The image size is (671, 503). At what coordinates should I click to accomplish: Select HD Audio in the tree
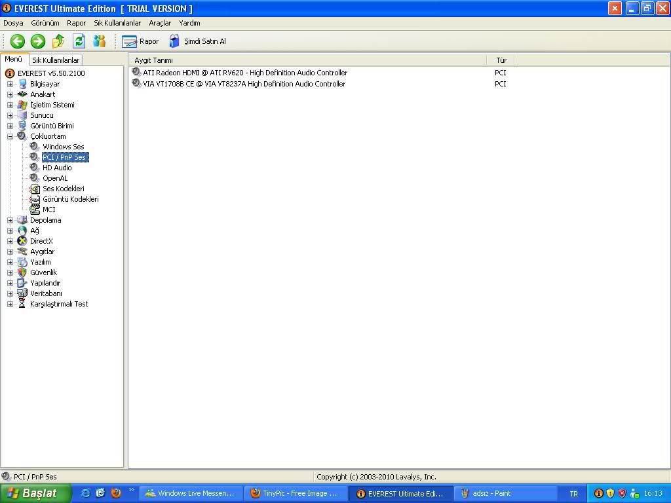tap(57, 168)
